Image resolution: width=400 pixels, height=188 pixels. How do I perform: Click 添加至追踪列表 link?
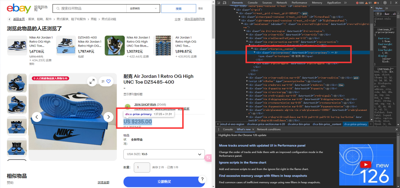[x=194, y=19]
